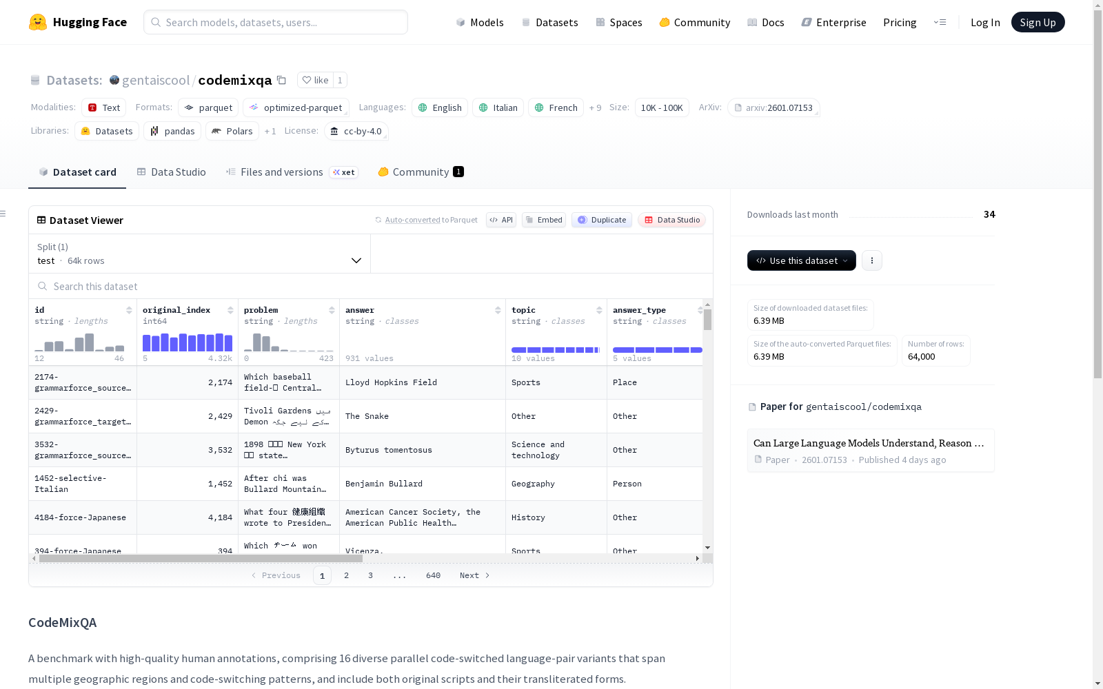
Task: Click the Auto-converted to Parquet link
Action: click(x=426, y=220)
